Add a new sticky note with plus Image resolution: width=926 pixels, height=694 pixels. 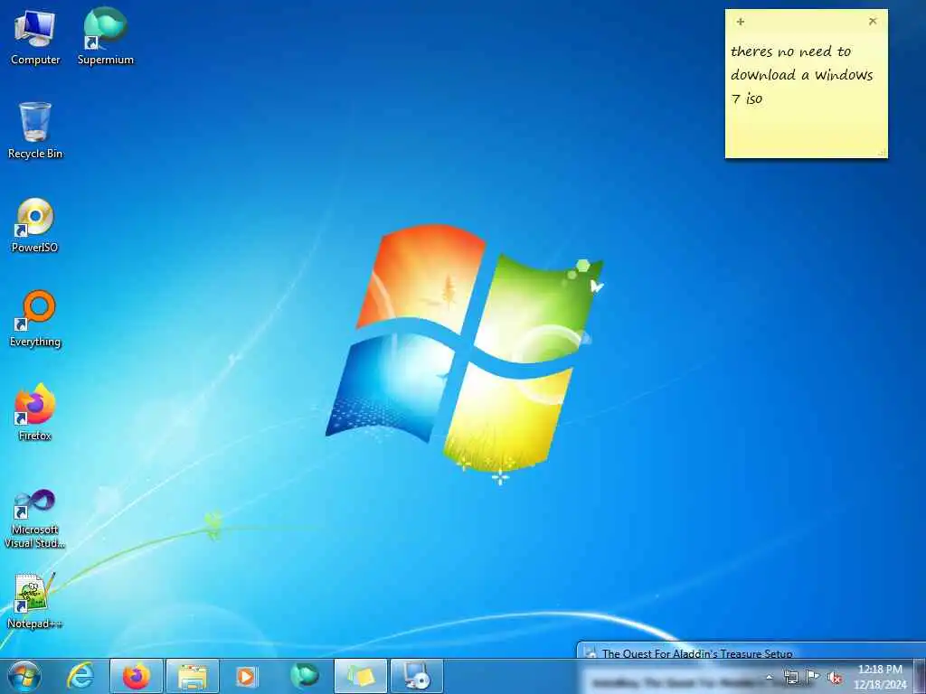pyautogui.click(x=741, y=22)
